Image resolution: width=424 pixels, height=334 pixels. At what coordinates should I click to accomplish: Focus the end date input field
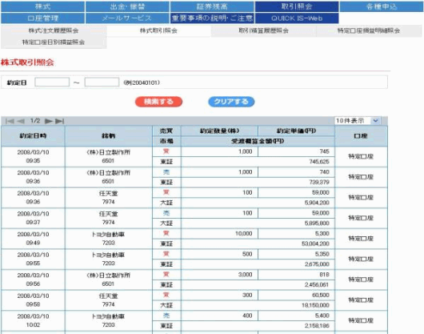click(x=102, y=82)
